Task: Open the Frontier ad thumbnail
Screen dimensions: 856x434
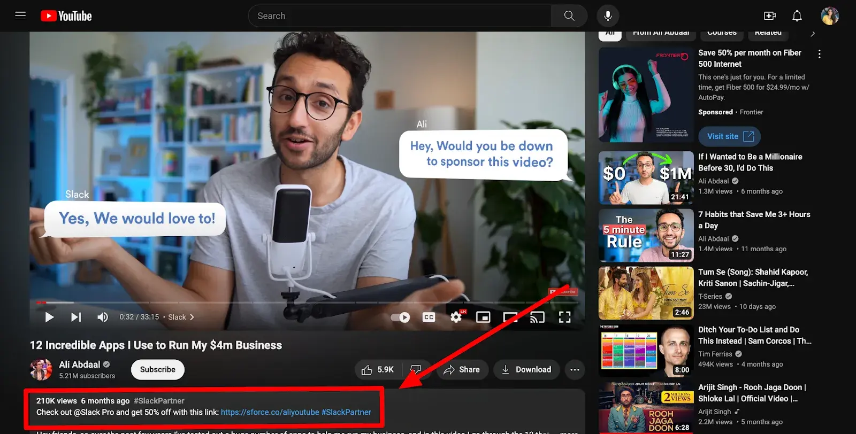Action: [646, 95]
